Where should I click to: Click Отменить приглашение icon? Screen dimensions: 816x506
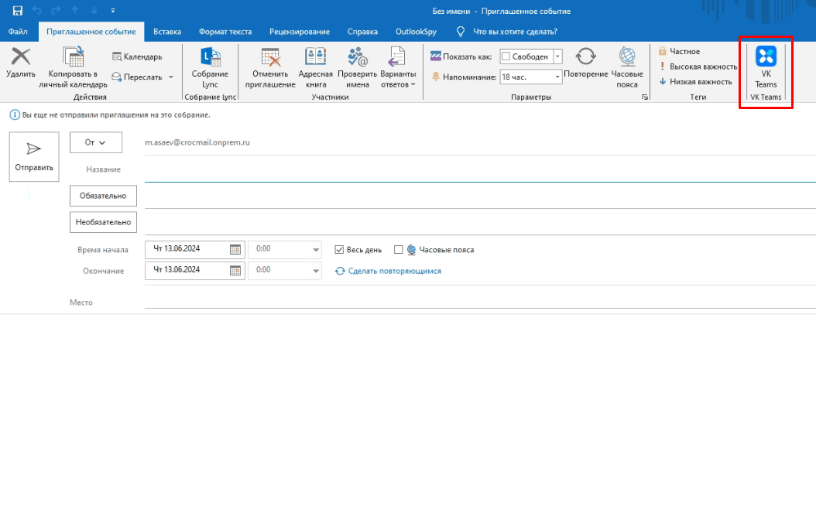coord(271,56)
